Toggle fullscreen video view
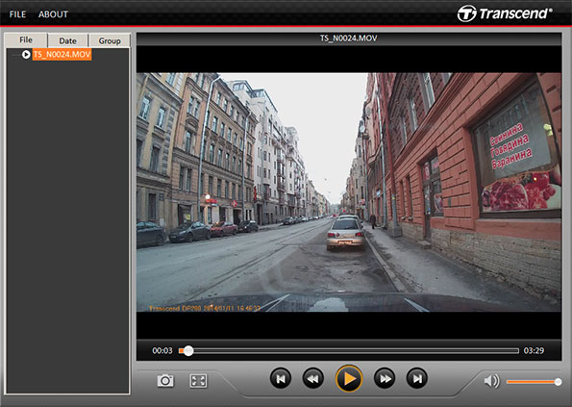572x407 pixels. coord(198,381)
